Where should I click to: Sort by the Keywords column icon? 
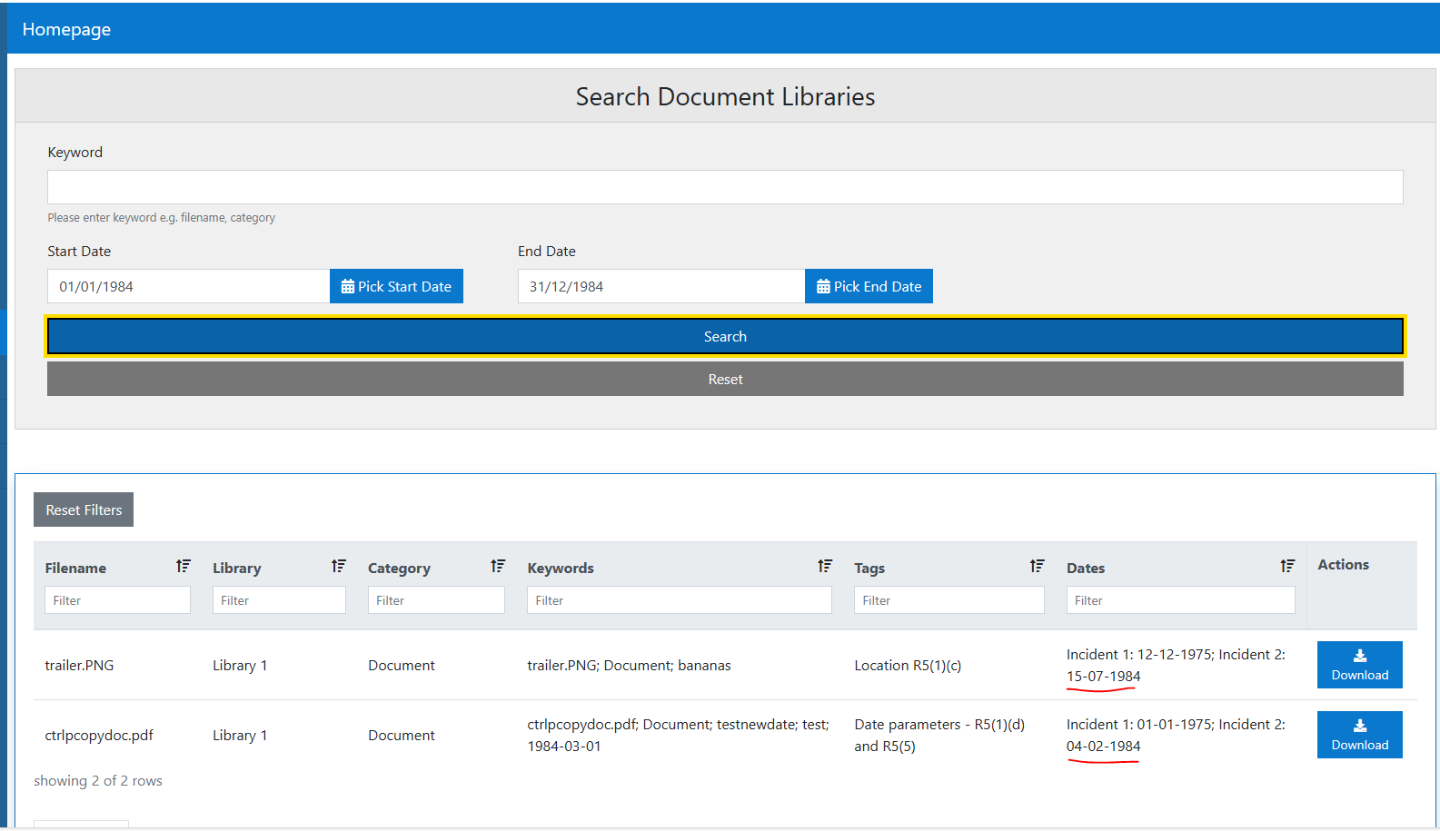click(x=825, y=567)
